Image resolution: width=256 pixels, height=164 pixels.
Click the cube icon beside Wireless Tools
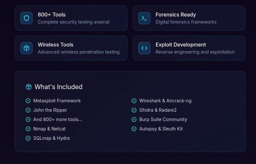[26, 48]
